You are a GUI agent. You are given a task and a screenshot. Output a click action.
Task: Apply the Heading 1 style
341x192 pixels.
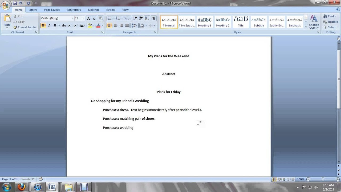click(205, 21)
